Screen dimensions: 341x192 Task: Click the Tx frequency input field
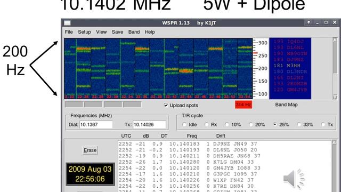(x=149, y=125)
